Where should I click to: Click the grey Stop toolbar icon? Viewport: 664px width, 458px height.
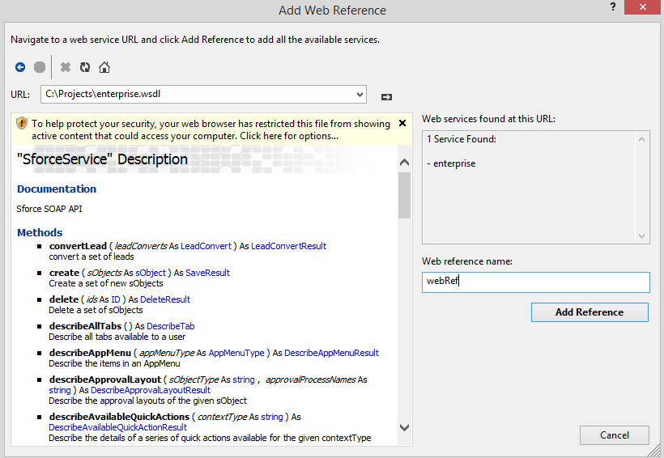(x=40, y=67)
